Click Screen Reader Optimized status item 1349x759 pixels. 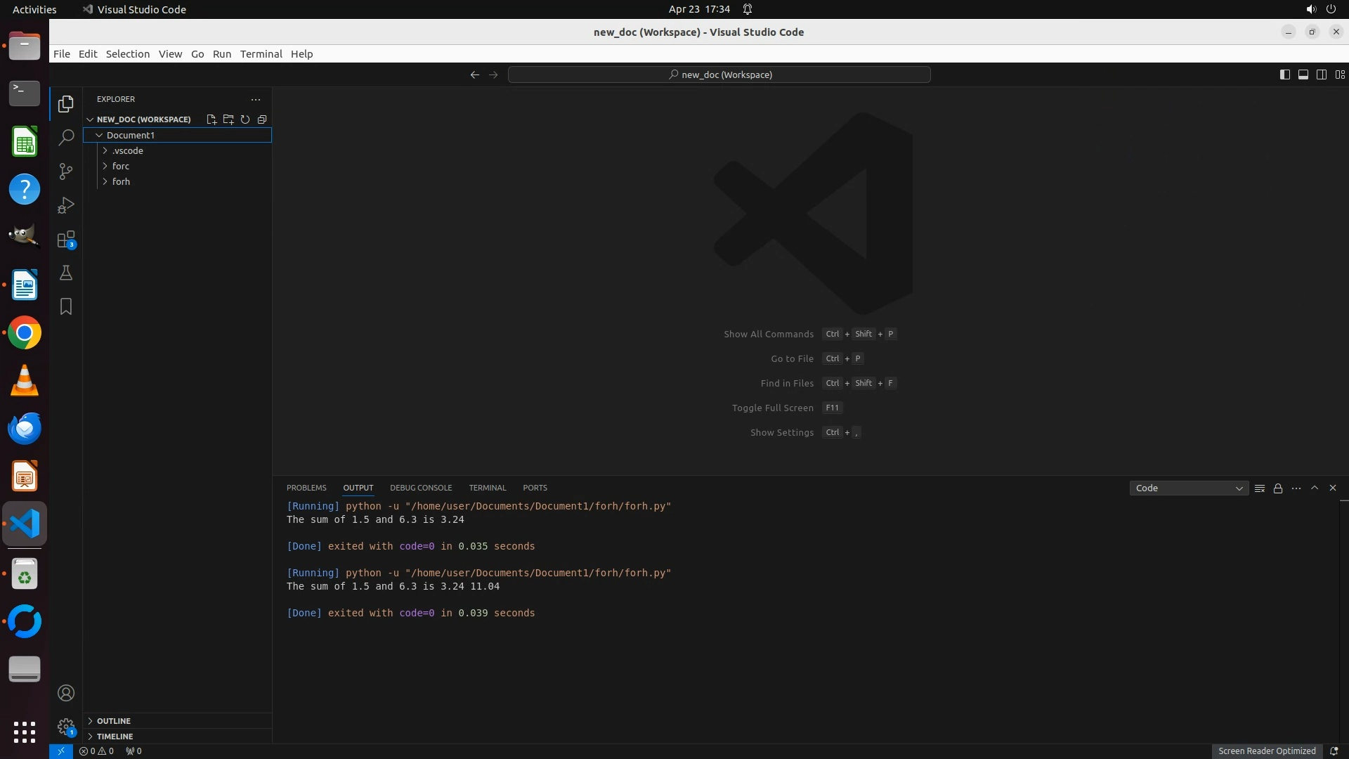(1267, 751)
